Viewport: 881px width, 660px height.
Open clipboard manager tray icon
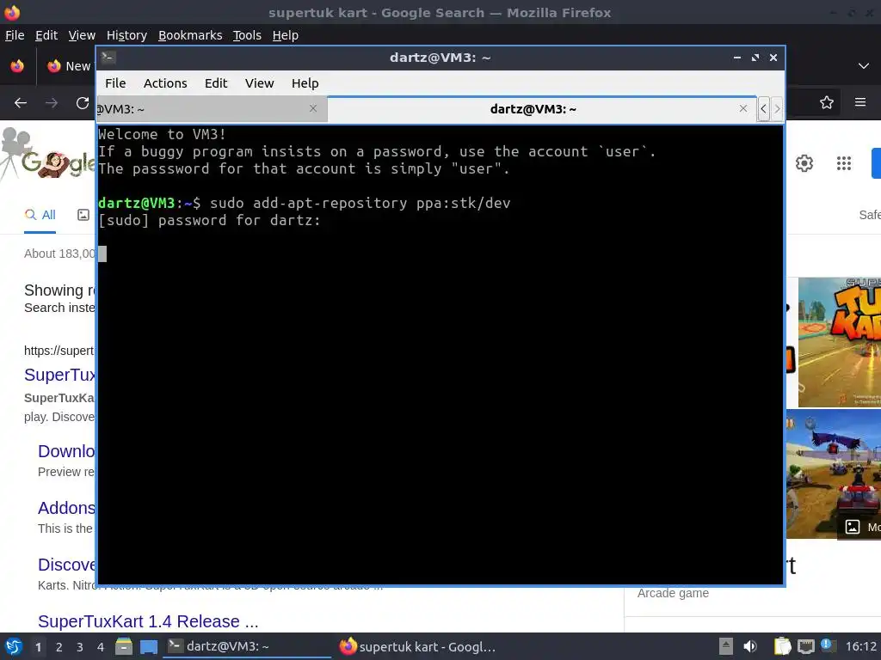coord(782,646)
